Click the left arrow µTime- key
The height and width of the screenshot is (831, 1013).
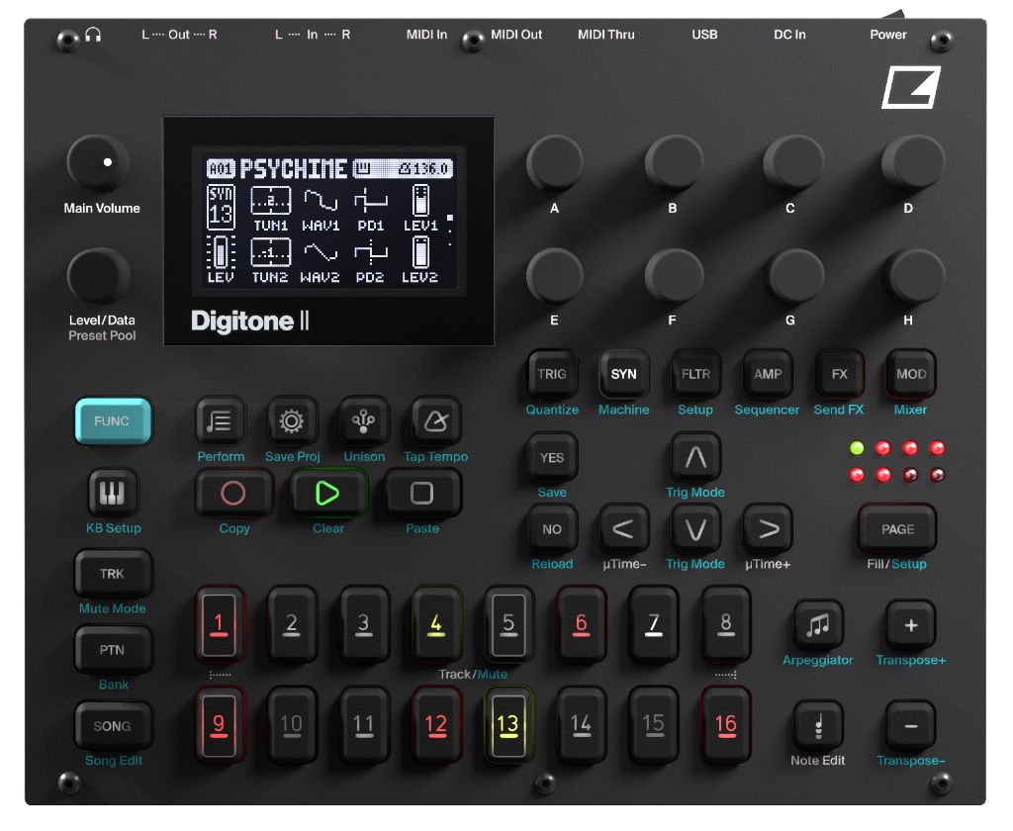point(623,529)
